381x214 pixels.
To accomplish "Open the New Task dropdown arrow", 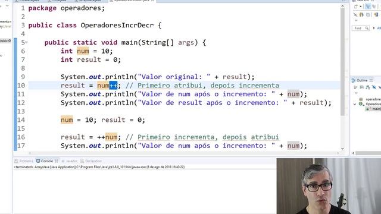I will point(361,7).
